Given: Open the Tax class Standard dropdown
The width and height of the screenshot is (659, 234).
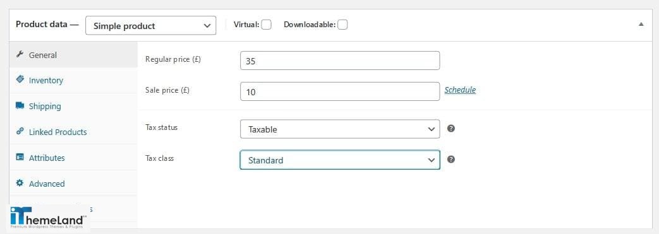Looking at the screenshot, I should (340, 160).
